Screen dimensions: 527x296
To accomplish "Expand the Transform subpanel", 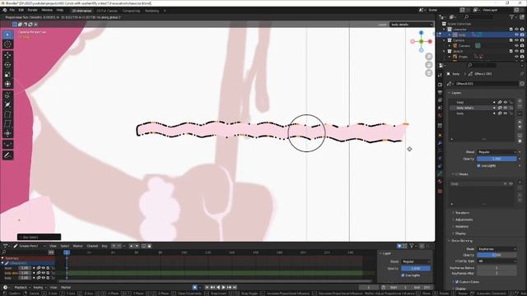I will [463, 213].
